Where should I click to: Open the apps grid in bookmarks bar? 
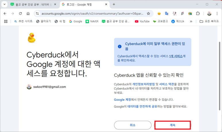pos(6,21)
